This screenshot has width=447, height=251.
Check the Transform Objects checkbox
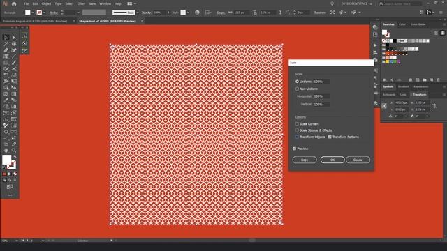[x=297, y=137]
